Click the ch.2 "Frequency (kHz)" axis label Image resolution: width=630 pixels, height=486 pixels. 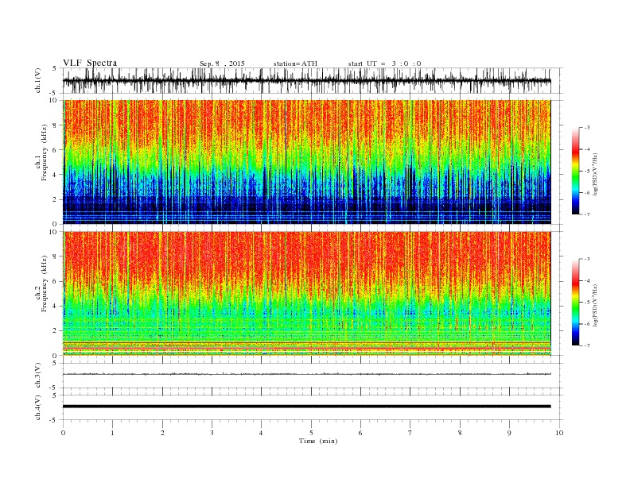(x=45, y=283)
